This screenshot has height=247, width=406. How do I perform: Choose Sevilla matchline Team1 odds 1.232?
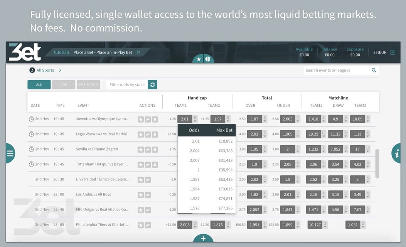(x=313, y=149)
